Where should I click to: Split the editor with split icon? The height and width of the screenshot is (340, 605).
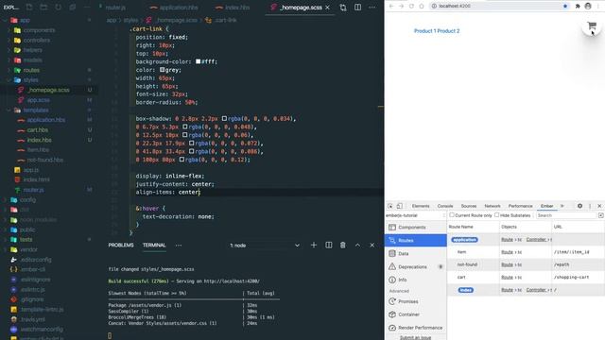[357, 8]
